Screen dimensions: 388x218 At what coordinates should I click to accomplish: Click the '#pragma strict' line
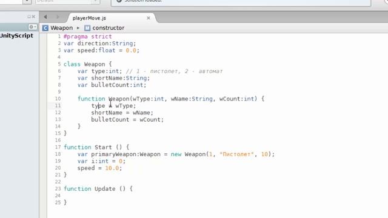pos(87,36)
